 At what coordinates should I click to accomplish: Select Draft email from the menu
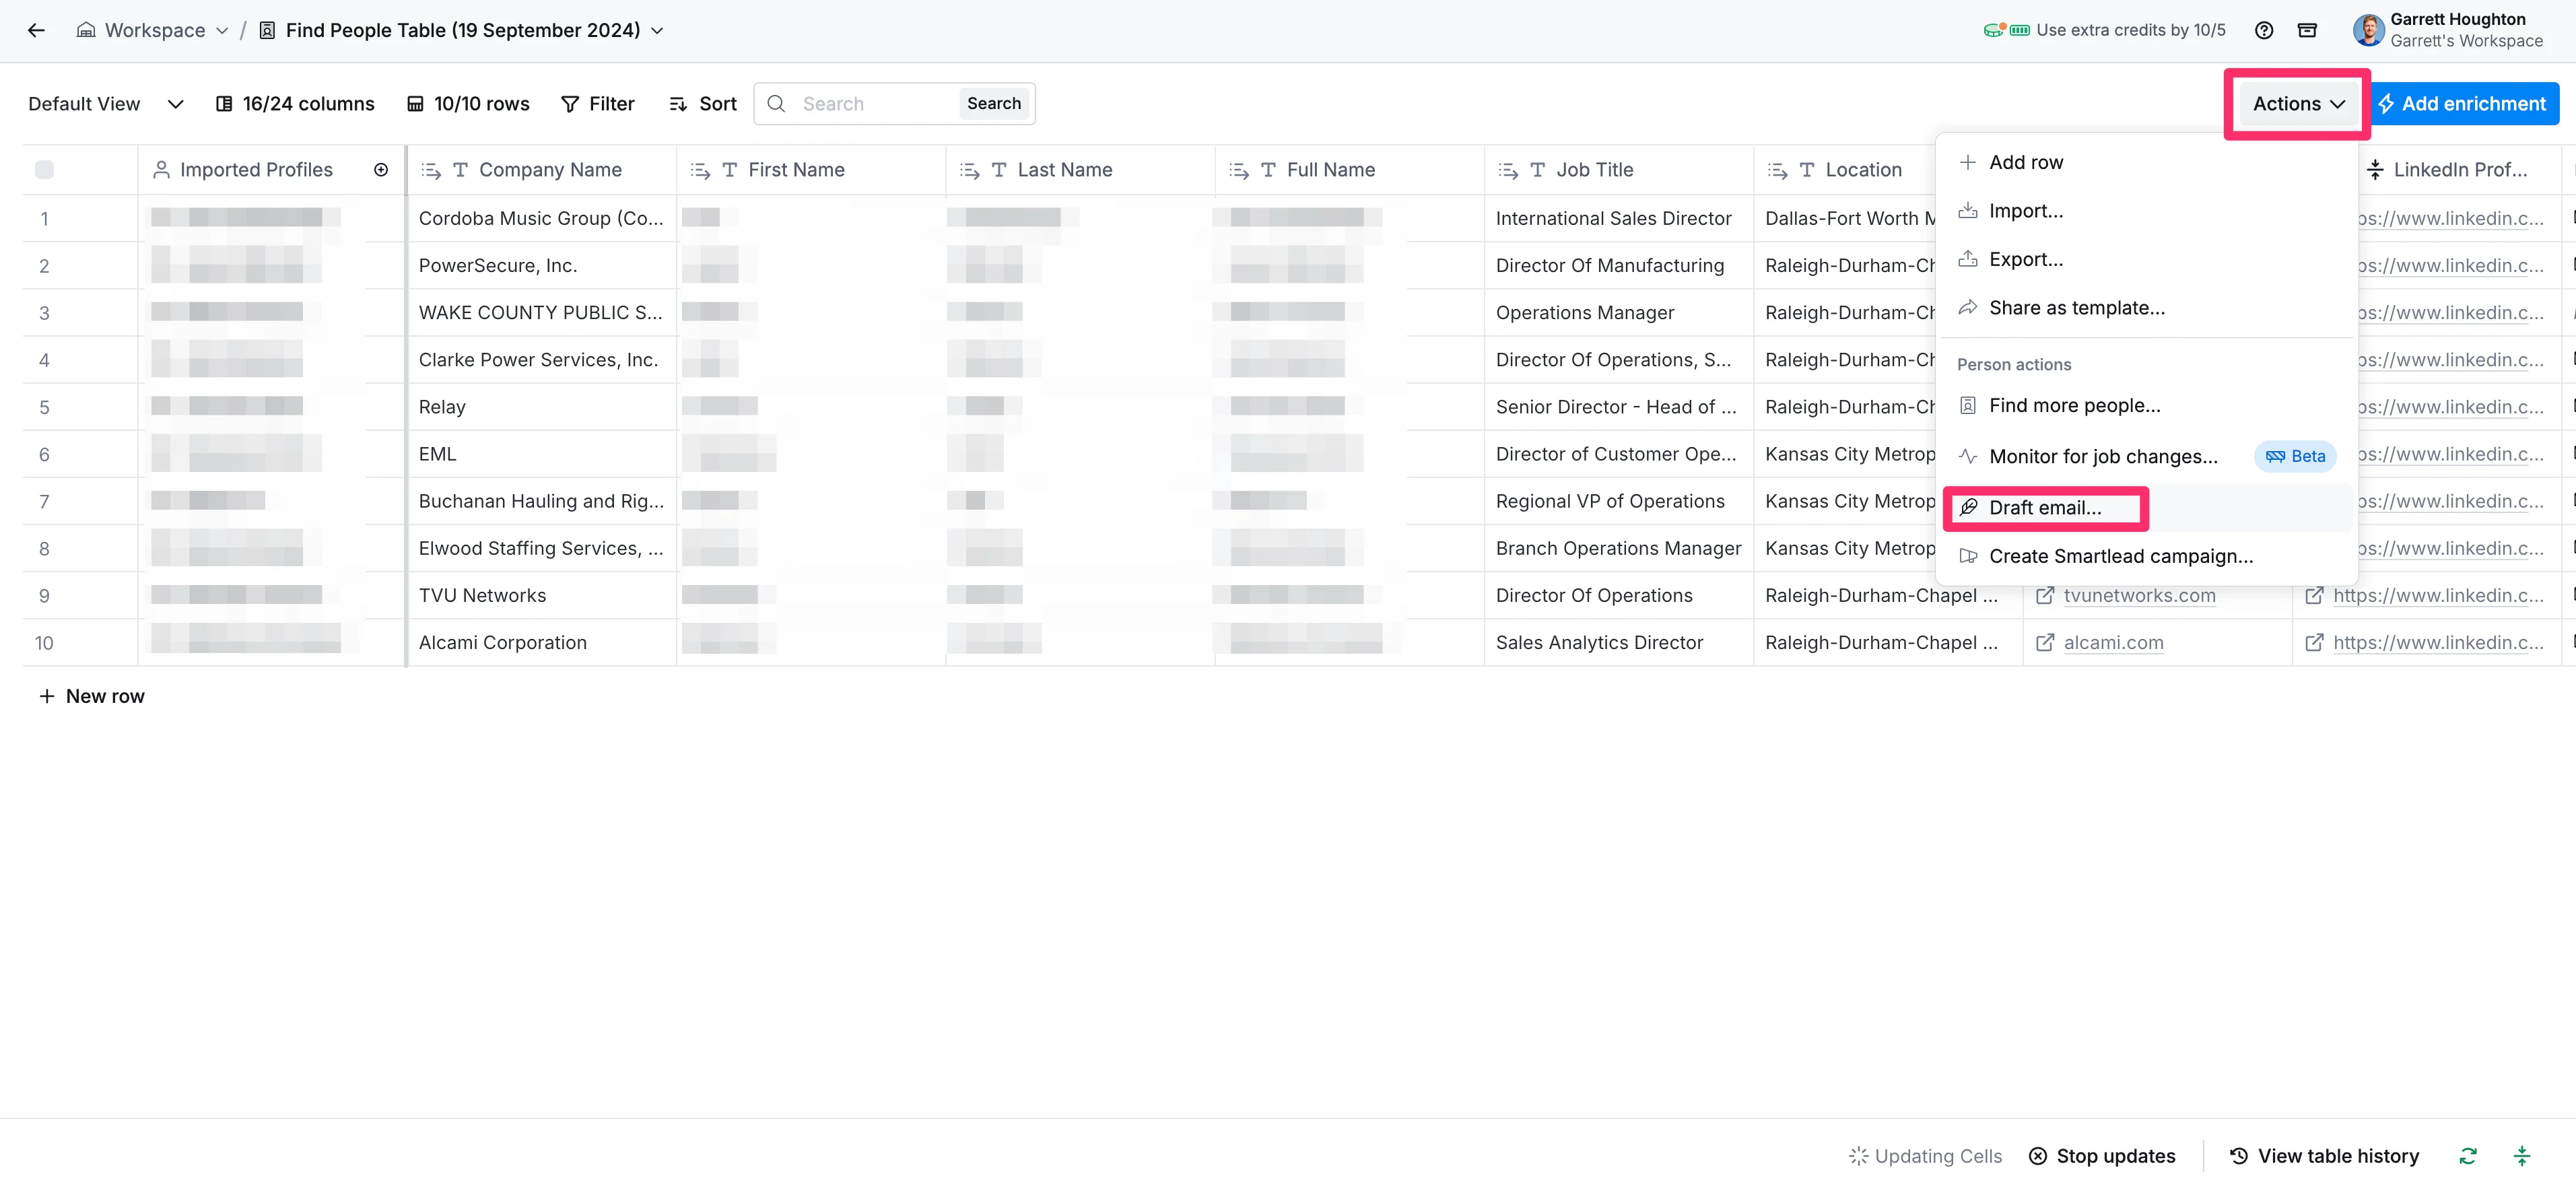pos(2045,508)
